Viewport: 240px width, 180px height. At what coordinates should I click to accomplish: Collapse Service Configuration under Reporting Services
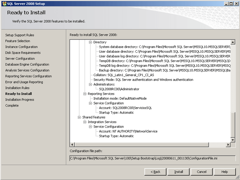90,103
